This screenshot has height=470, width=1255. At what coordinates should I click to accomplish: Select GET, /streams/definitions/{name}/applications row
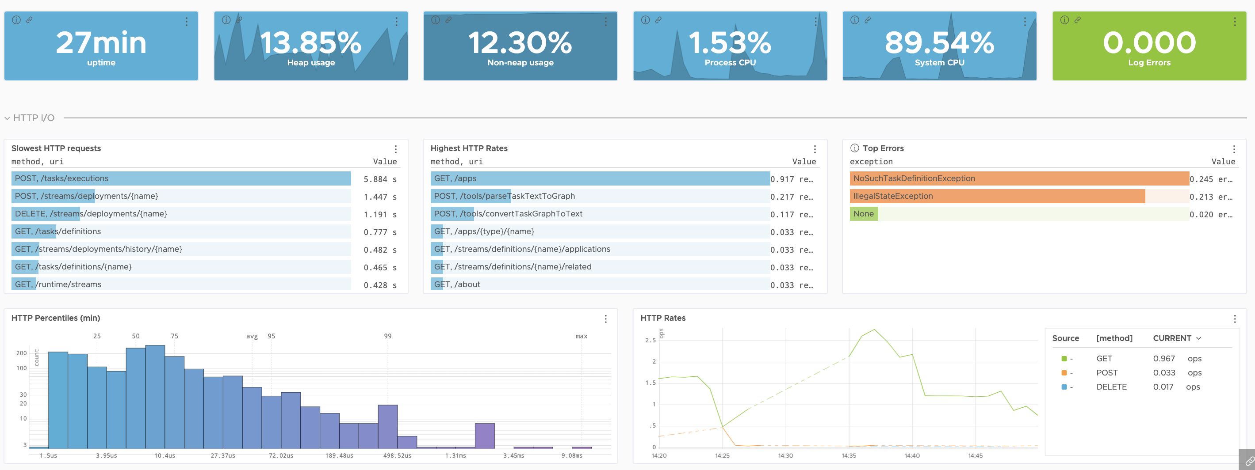click(x=624, y=249)
